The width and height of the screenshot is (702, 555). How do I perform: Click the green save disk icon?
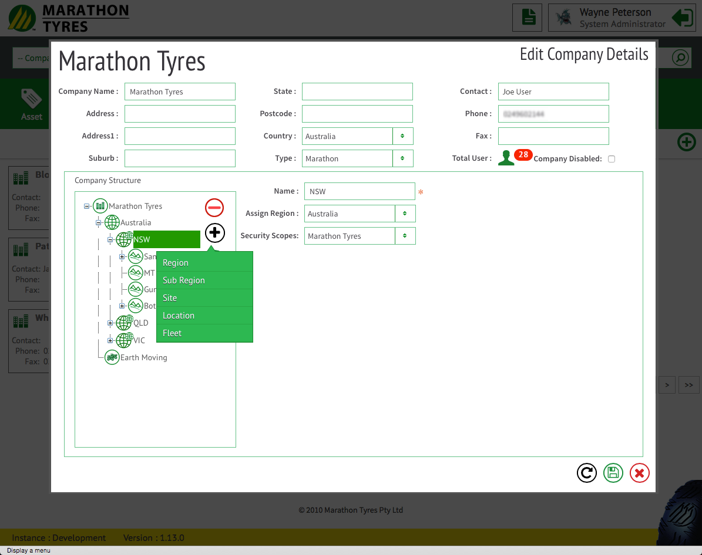click(x=613, y=473)
